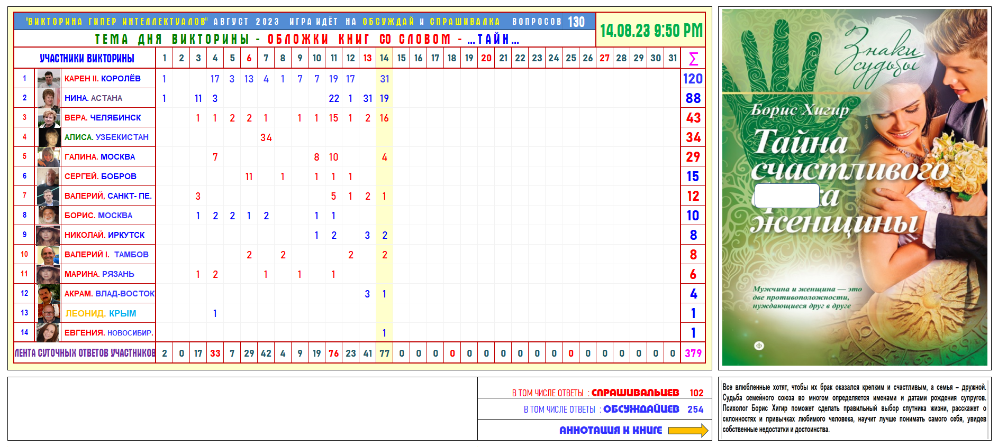Click the name 'ВЕРА. ЧЕЛЯБИНСК'

pos(103,118)
